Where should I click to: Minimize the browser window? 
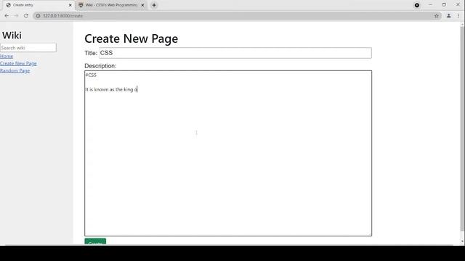[430, 5]
